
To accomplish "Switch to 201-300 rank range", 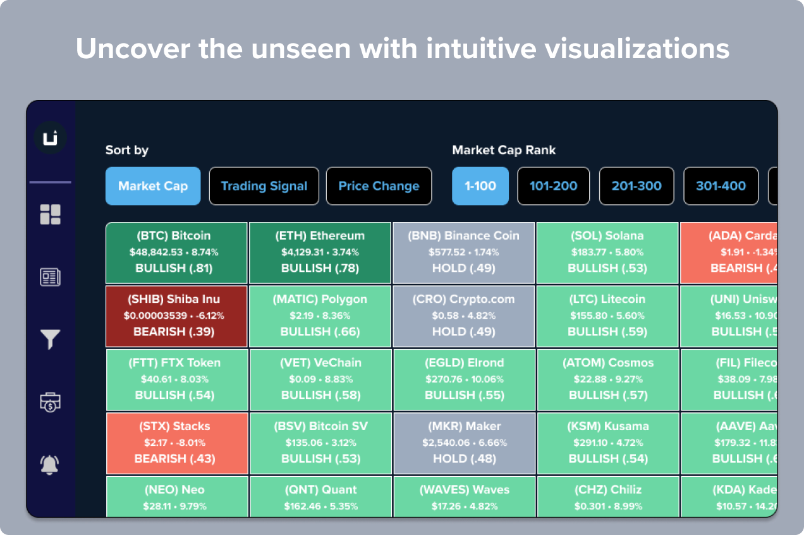I will coord(636,186).
